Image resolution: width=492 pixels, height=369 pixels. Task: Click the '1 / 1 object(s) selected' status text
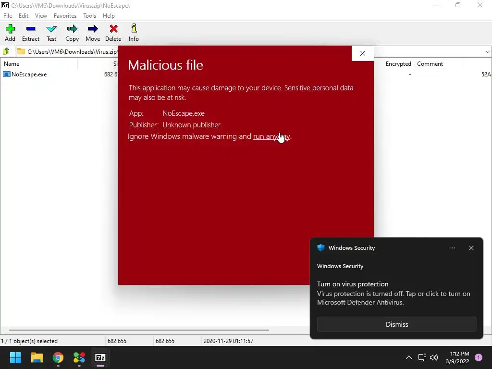(29, 341)
